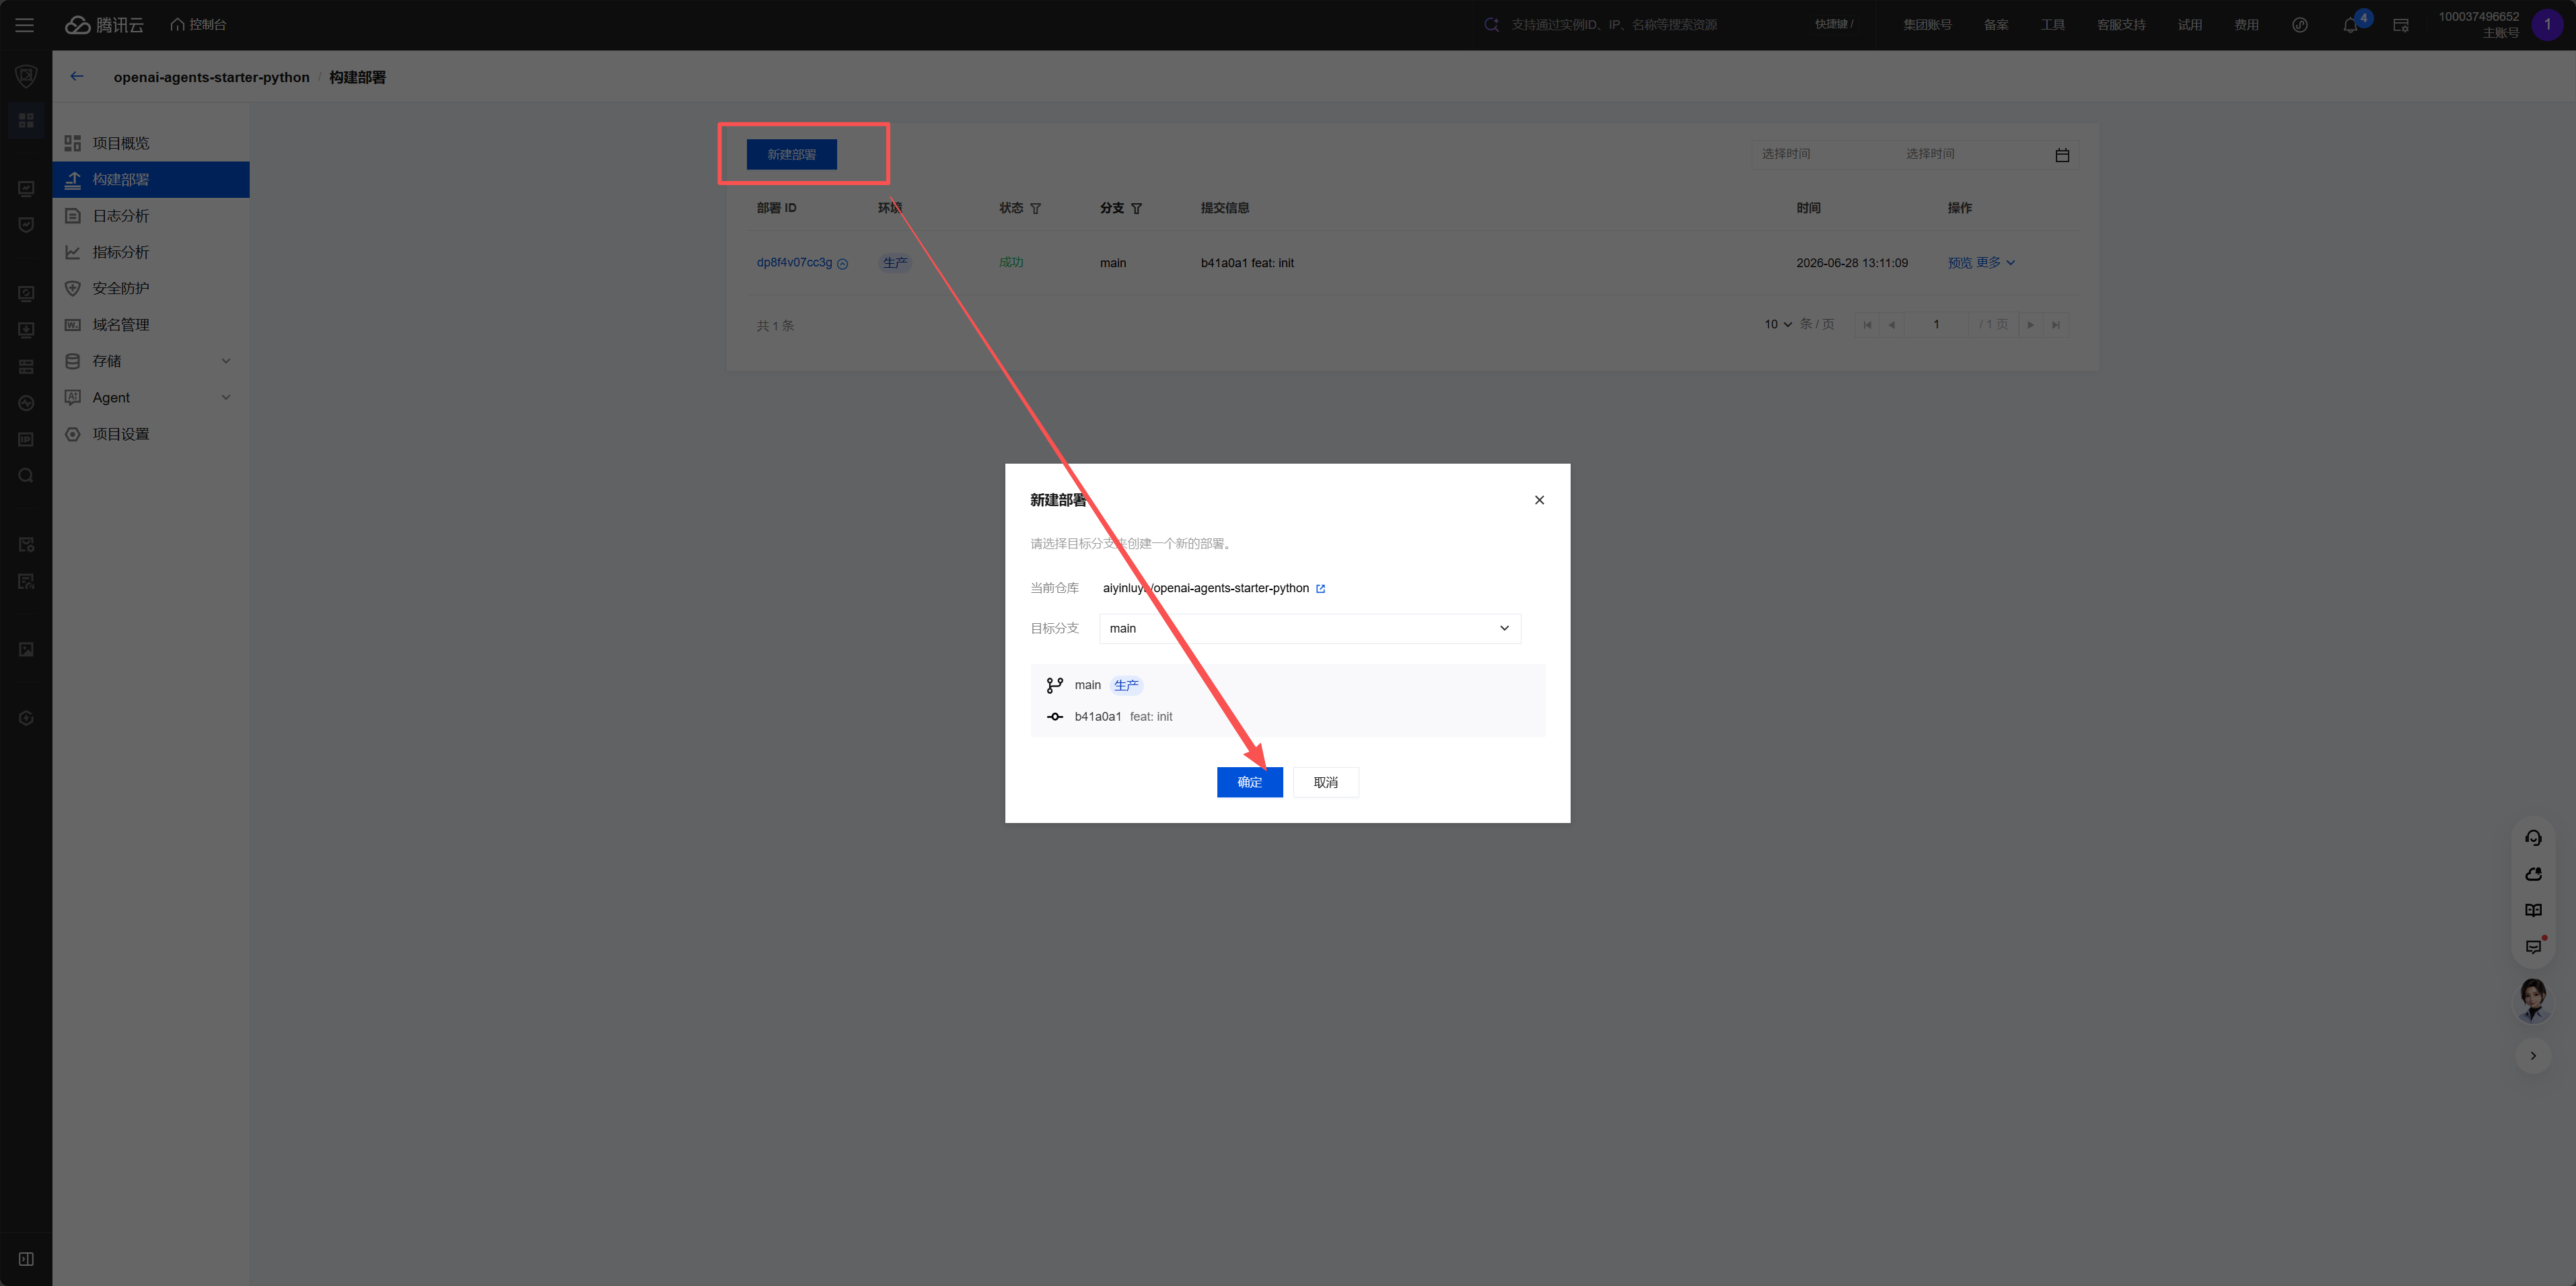Focus the top resource search field

(x=1613, y=25)
